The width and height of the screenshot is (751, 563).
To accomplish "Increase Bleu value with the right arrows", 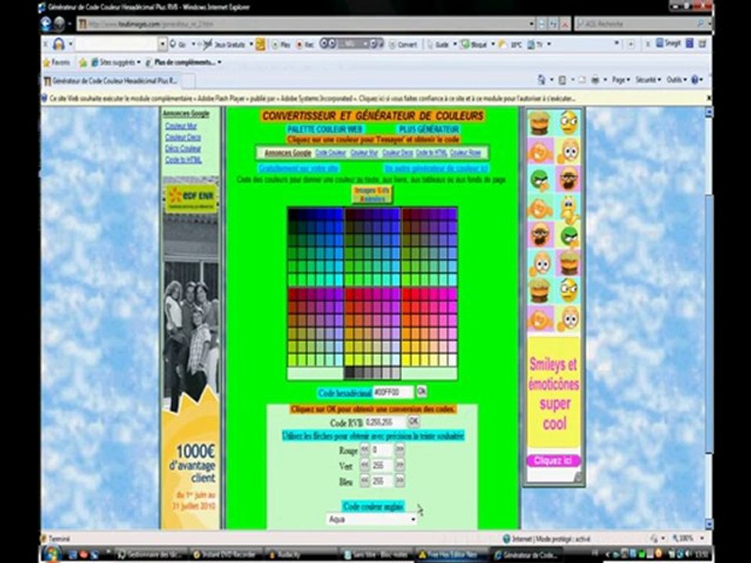I will click(x=400, y=481).
